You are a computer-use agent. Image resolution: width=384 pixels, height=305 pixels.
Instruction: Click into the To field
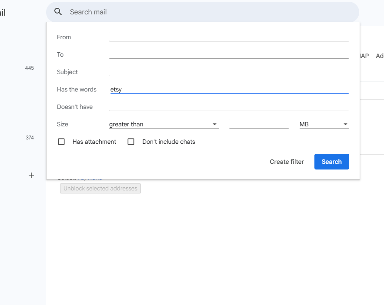(229, 54)
